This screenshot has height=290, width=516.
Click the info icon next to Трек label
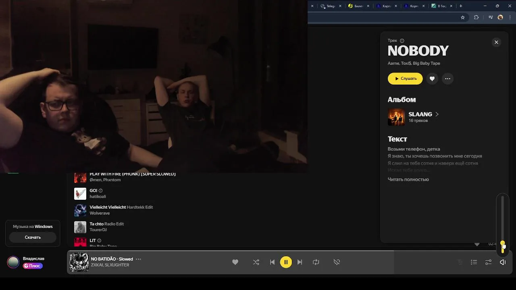402,41
